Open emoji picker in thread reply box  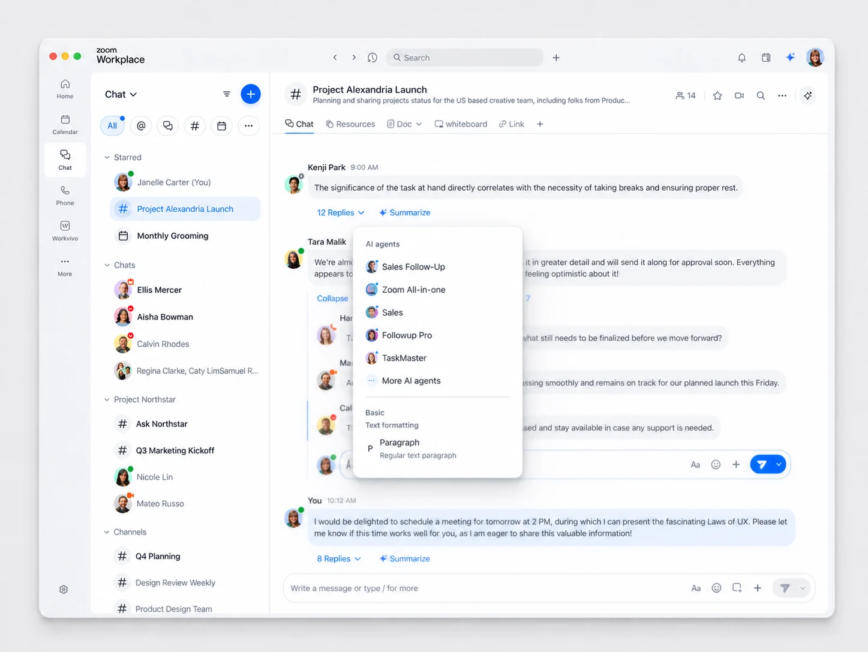(716, 464)
